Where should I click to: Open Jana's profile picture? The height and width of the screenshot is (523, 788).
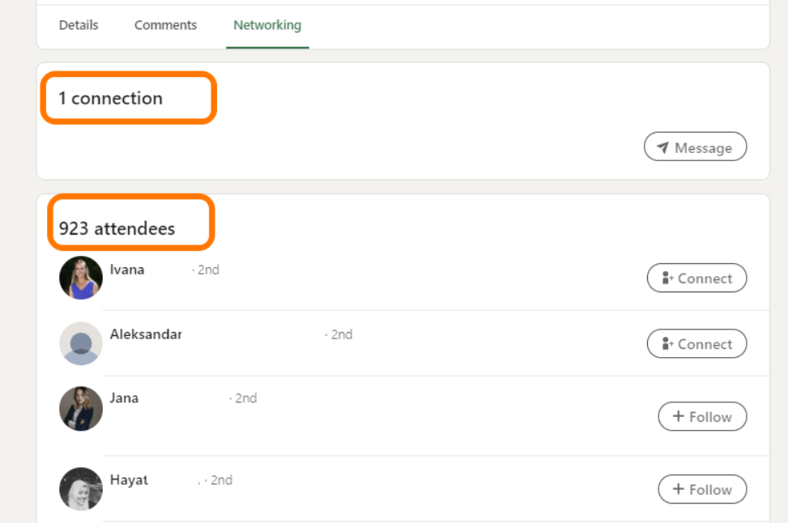pyautogui.click(x=81, y=408)
